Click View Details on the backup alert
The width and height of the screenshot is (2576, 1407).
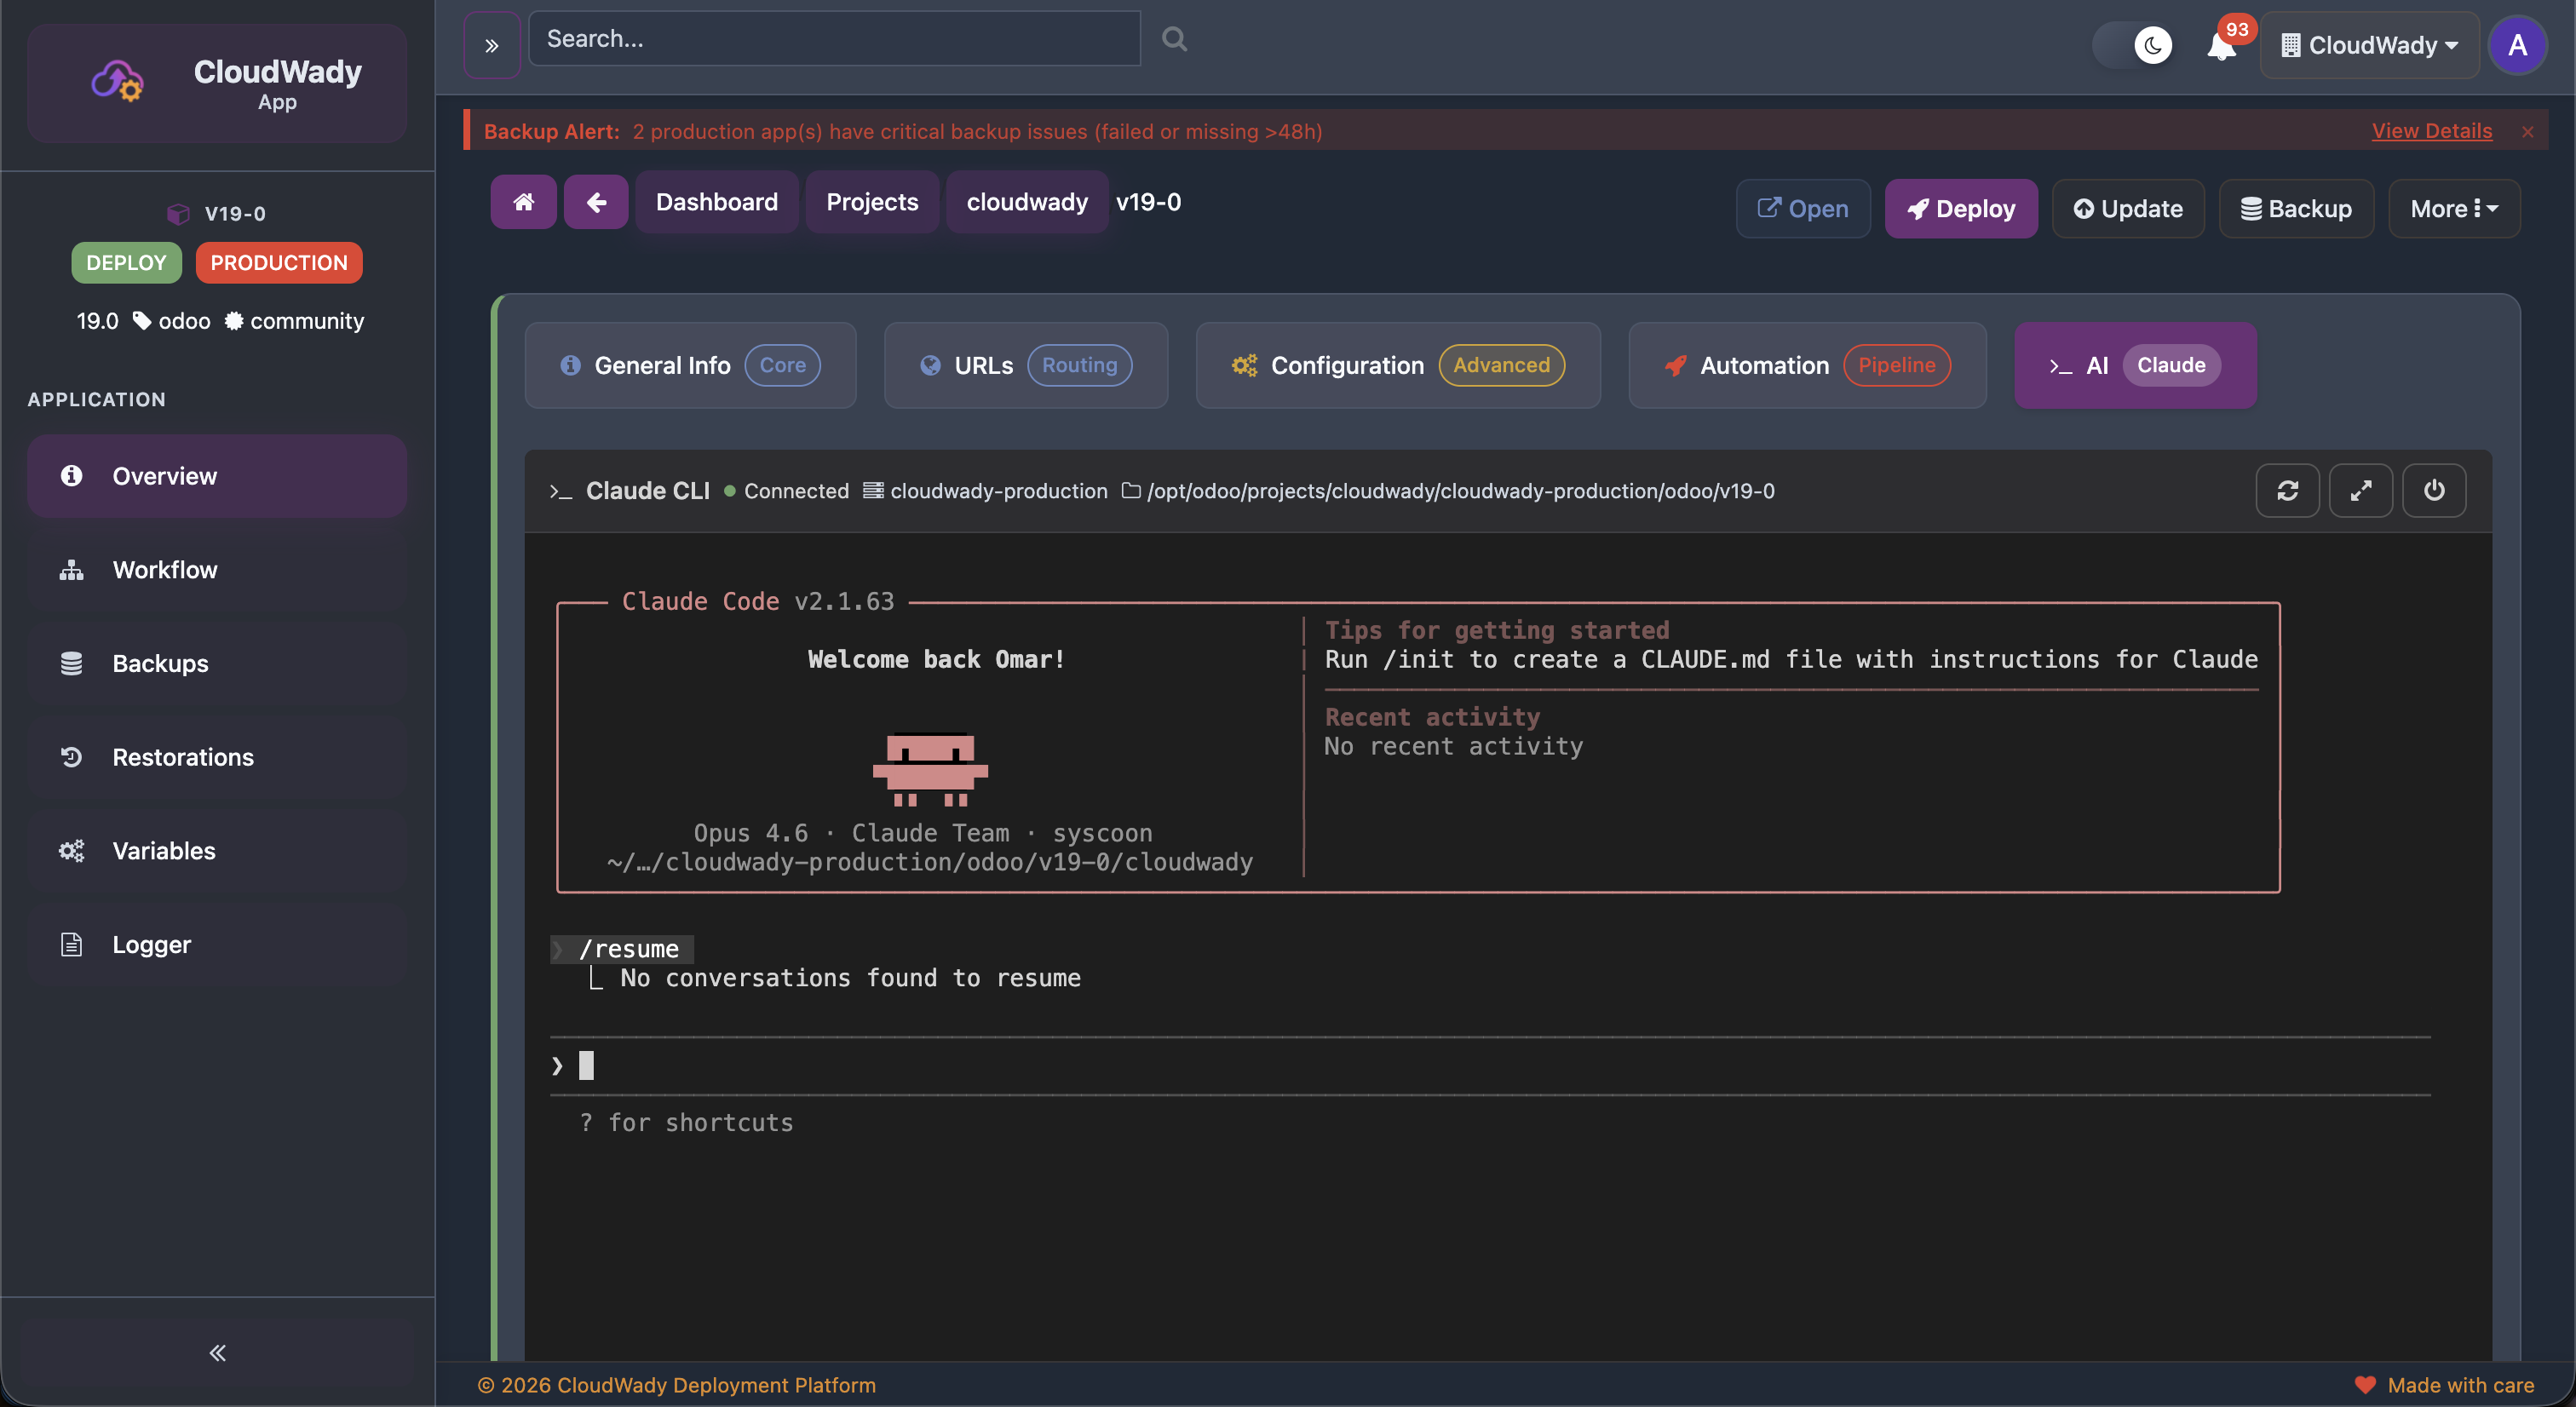[x=2431, y=130]
